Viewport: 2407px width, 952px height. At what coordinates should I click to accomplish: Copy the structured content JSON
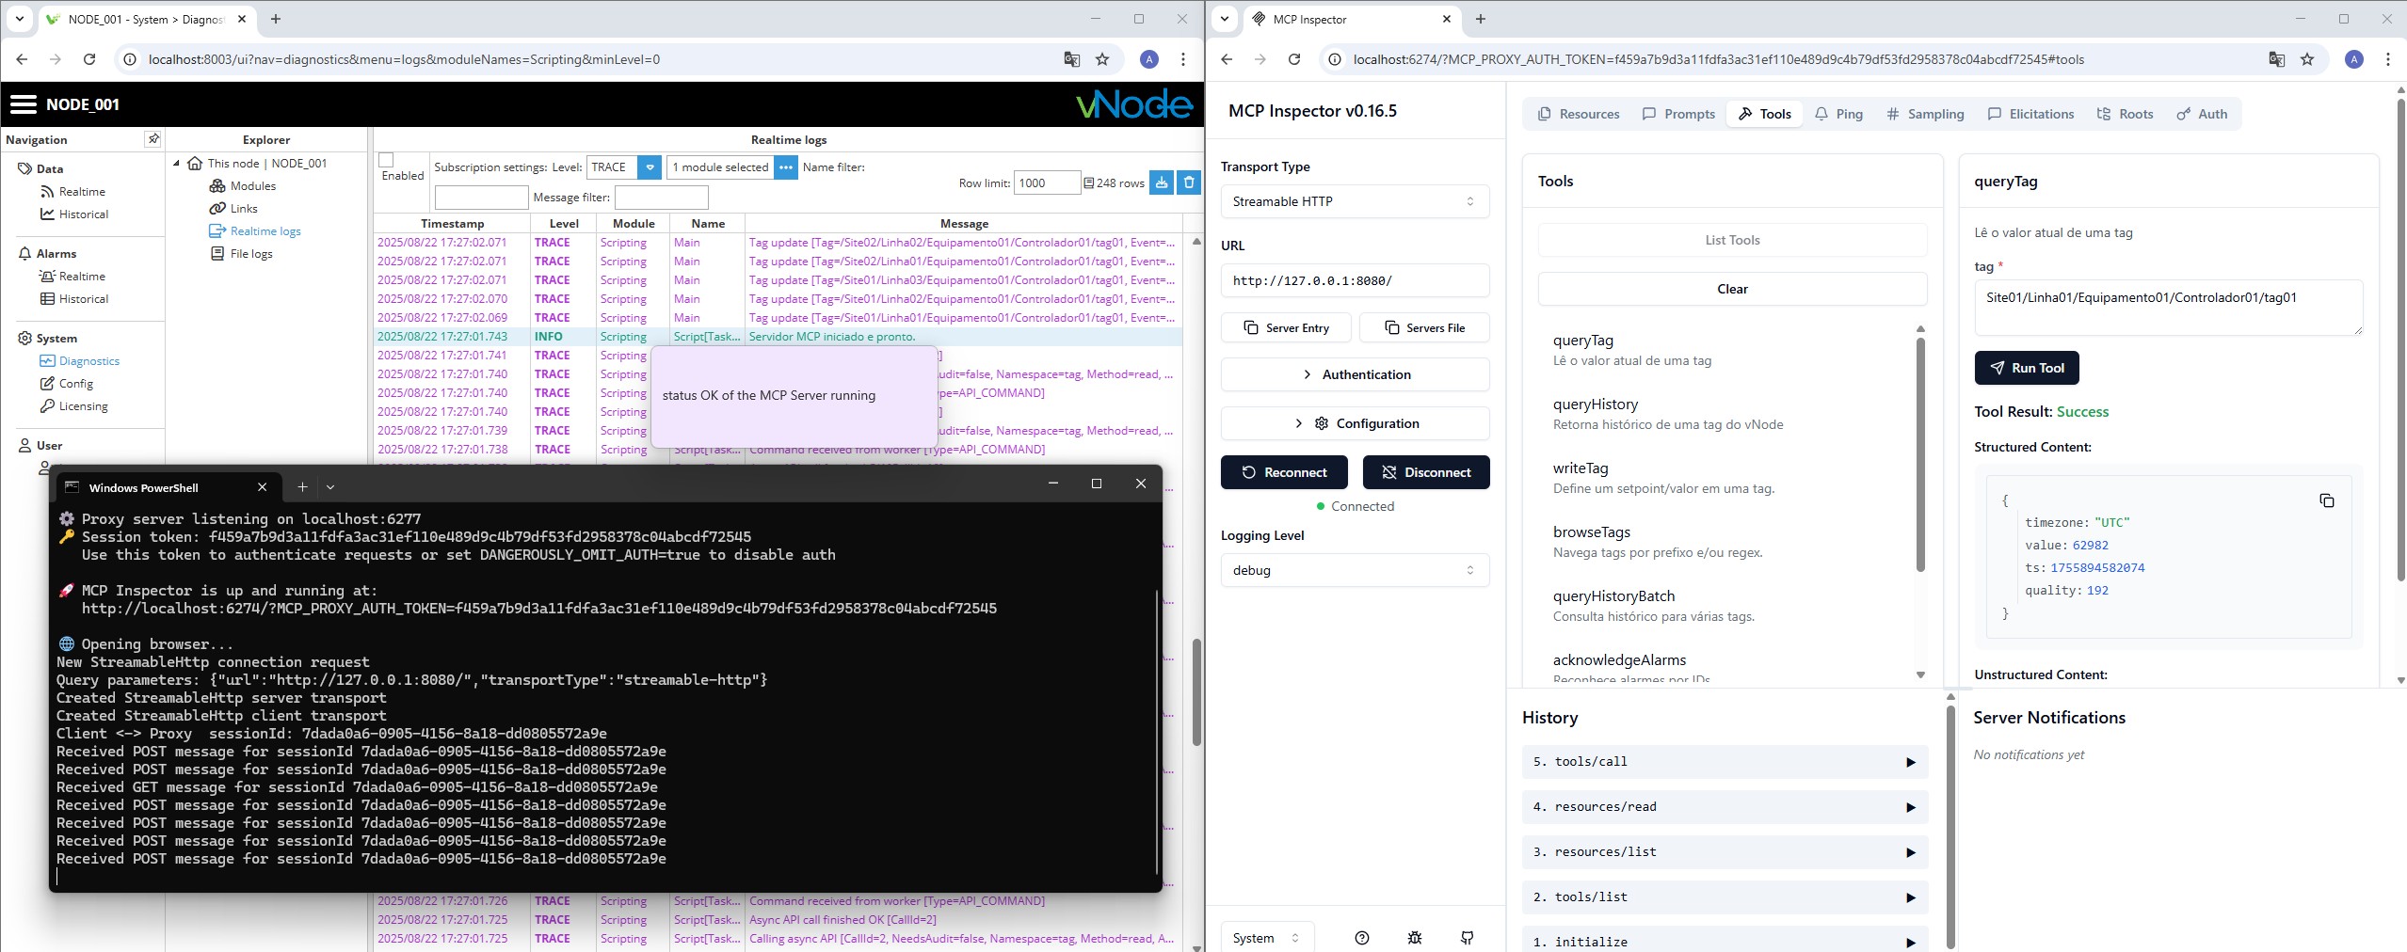click(x=2326, y=500)
